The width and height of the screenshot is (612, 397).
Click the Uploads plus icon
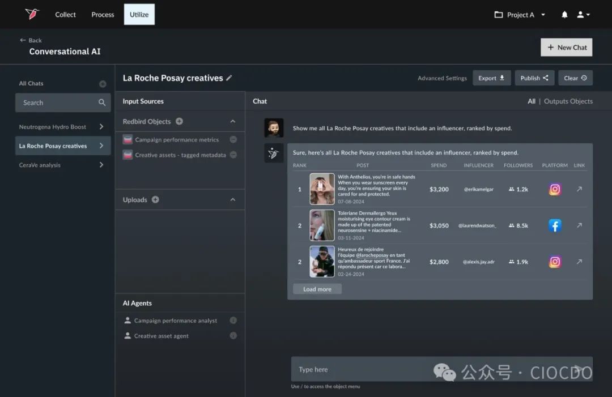pos(155,200)
